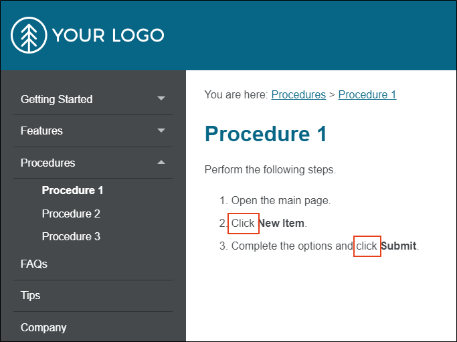Open the Tips menu item

pyautogui.click(x=30, y=296)
